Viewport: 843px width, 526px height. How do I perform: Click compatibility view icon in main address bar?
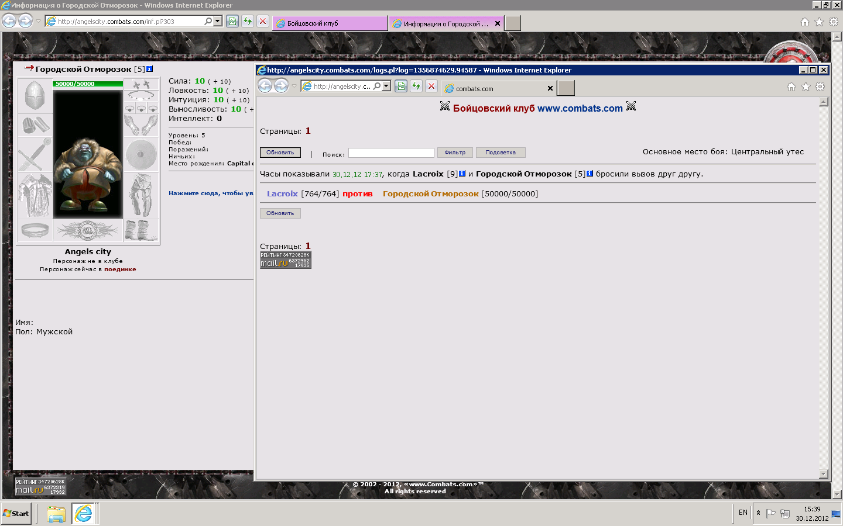click(232, 21)
